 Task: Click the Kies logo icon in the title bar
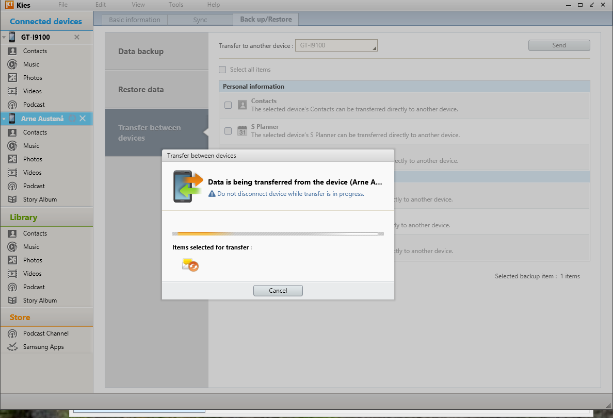[9, 5]
